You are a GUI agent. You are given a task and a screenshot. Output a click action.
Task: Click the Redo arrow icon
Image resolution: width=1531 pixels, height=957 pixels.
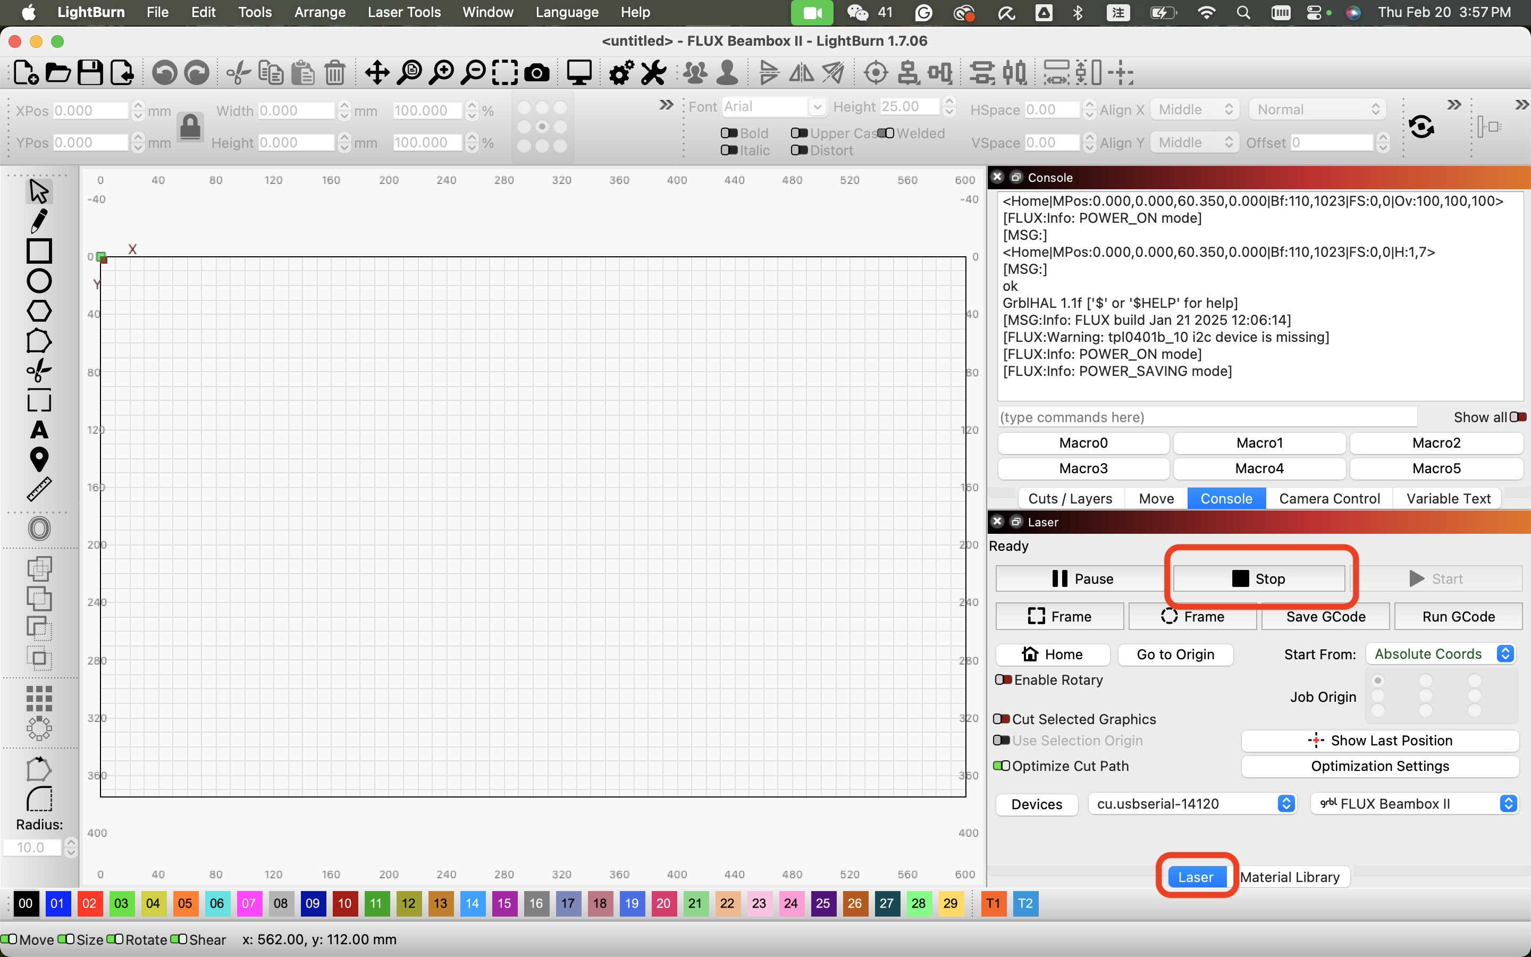click(x=197, y=73)
